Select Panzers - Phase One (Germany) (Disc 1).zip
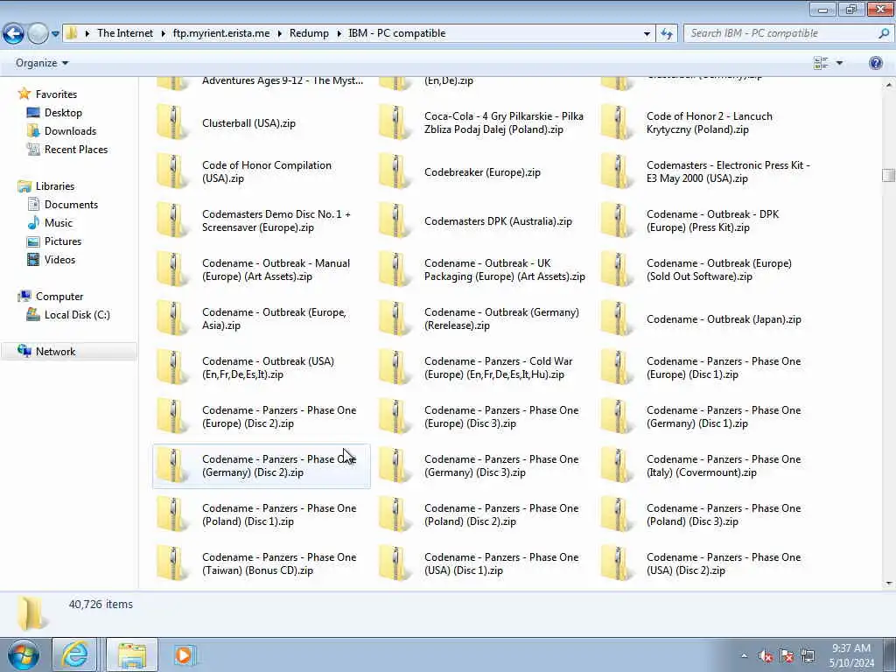The width and height of the screenshot is (896, 672). pyautogui.click(x=724, y=417)
